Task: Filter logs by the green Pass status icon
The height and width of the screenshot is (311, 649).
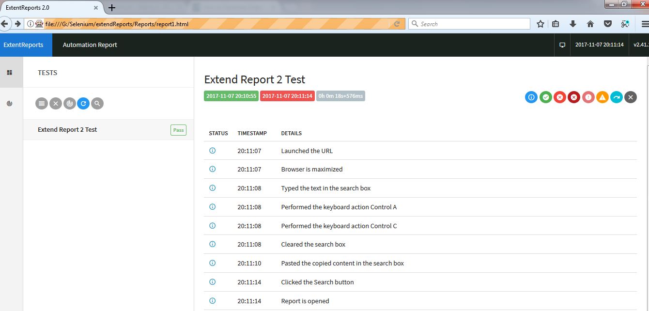Action: 545,97
